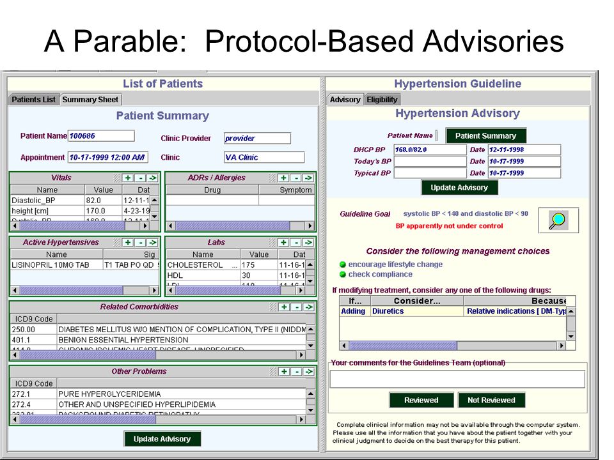Click the Patient Name field showing 100686
This screenshot has width=614, height=460.
coord(101,135)
